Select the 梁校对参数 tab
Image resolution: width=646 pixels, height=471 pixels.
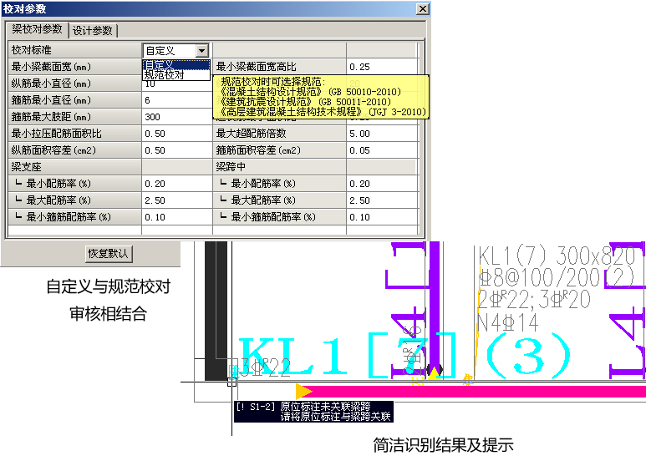pos(37,30)
